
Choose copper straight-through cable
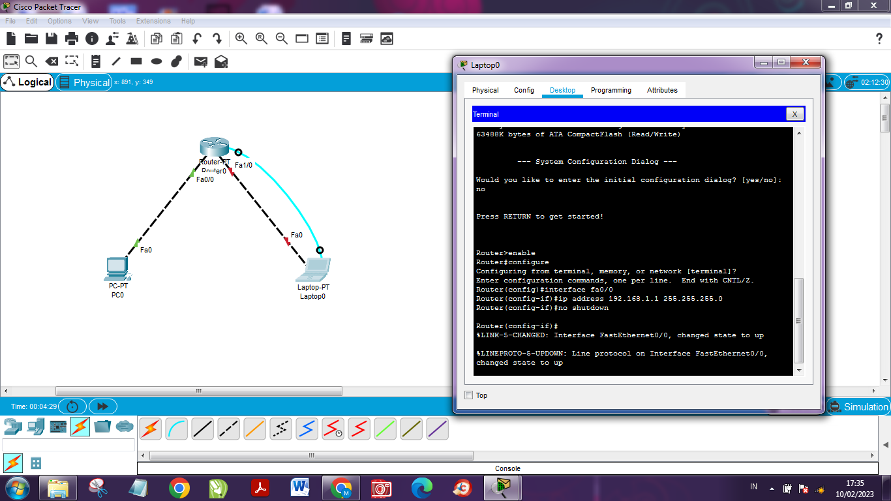203,429
